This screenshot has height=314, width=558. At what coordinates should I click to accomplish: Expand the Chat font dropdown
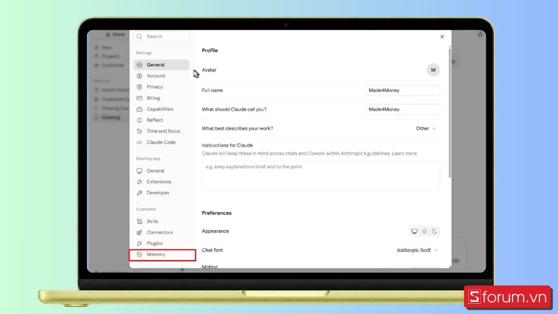pyautogui.click(x=417, y=250)
